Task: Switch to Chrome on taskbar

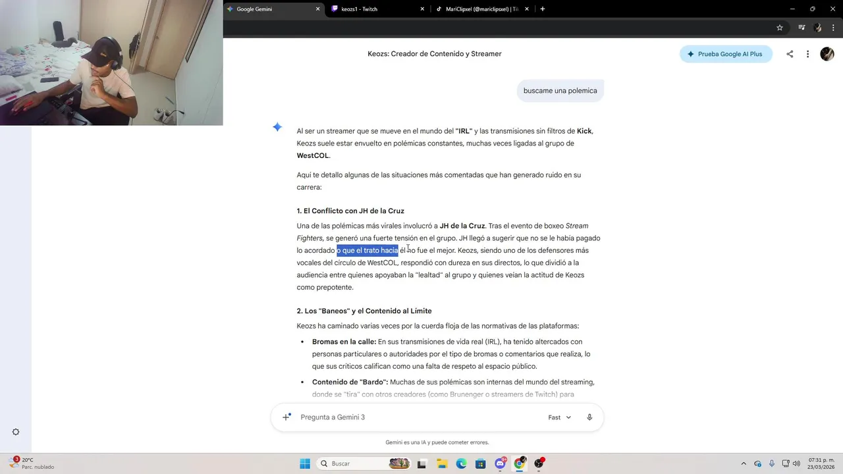Action: pyautogui.click(x=520, y=463)
